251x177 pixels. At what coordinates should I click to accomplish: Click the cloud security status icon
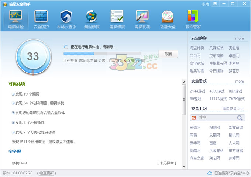(210, 173)
